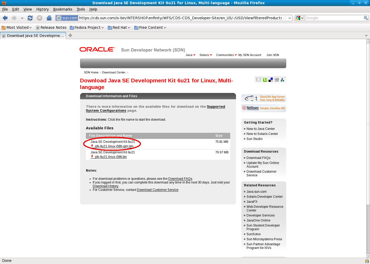Share page via Digg icon
The width and height of the screenshot is (370, 264).
[277, 80]
